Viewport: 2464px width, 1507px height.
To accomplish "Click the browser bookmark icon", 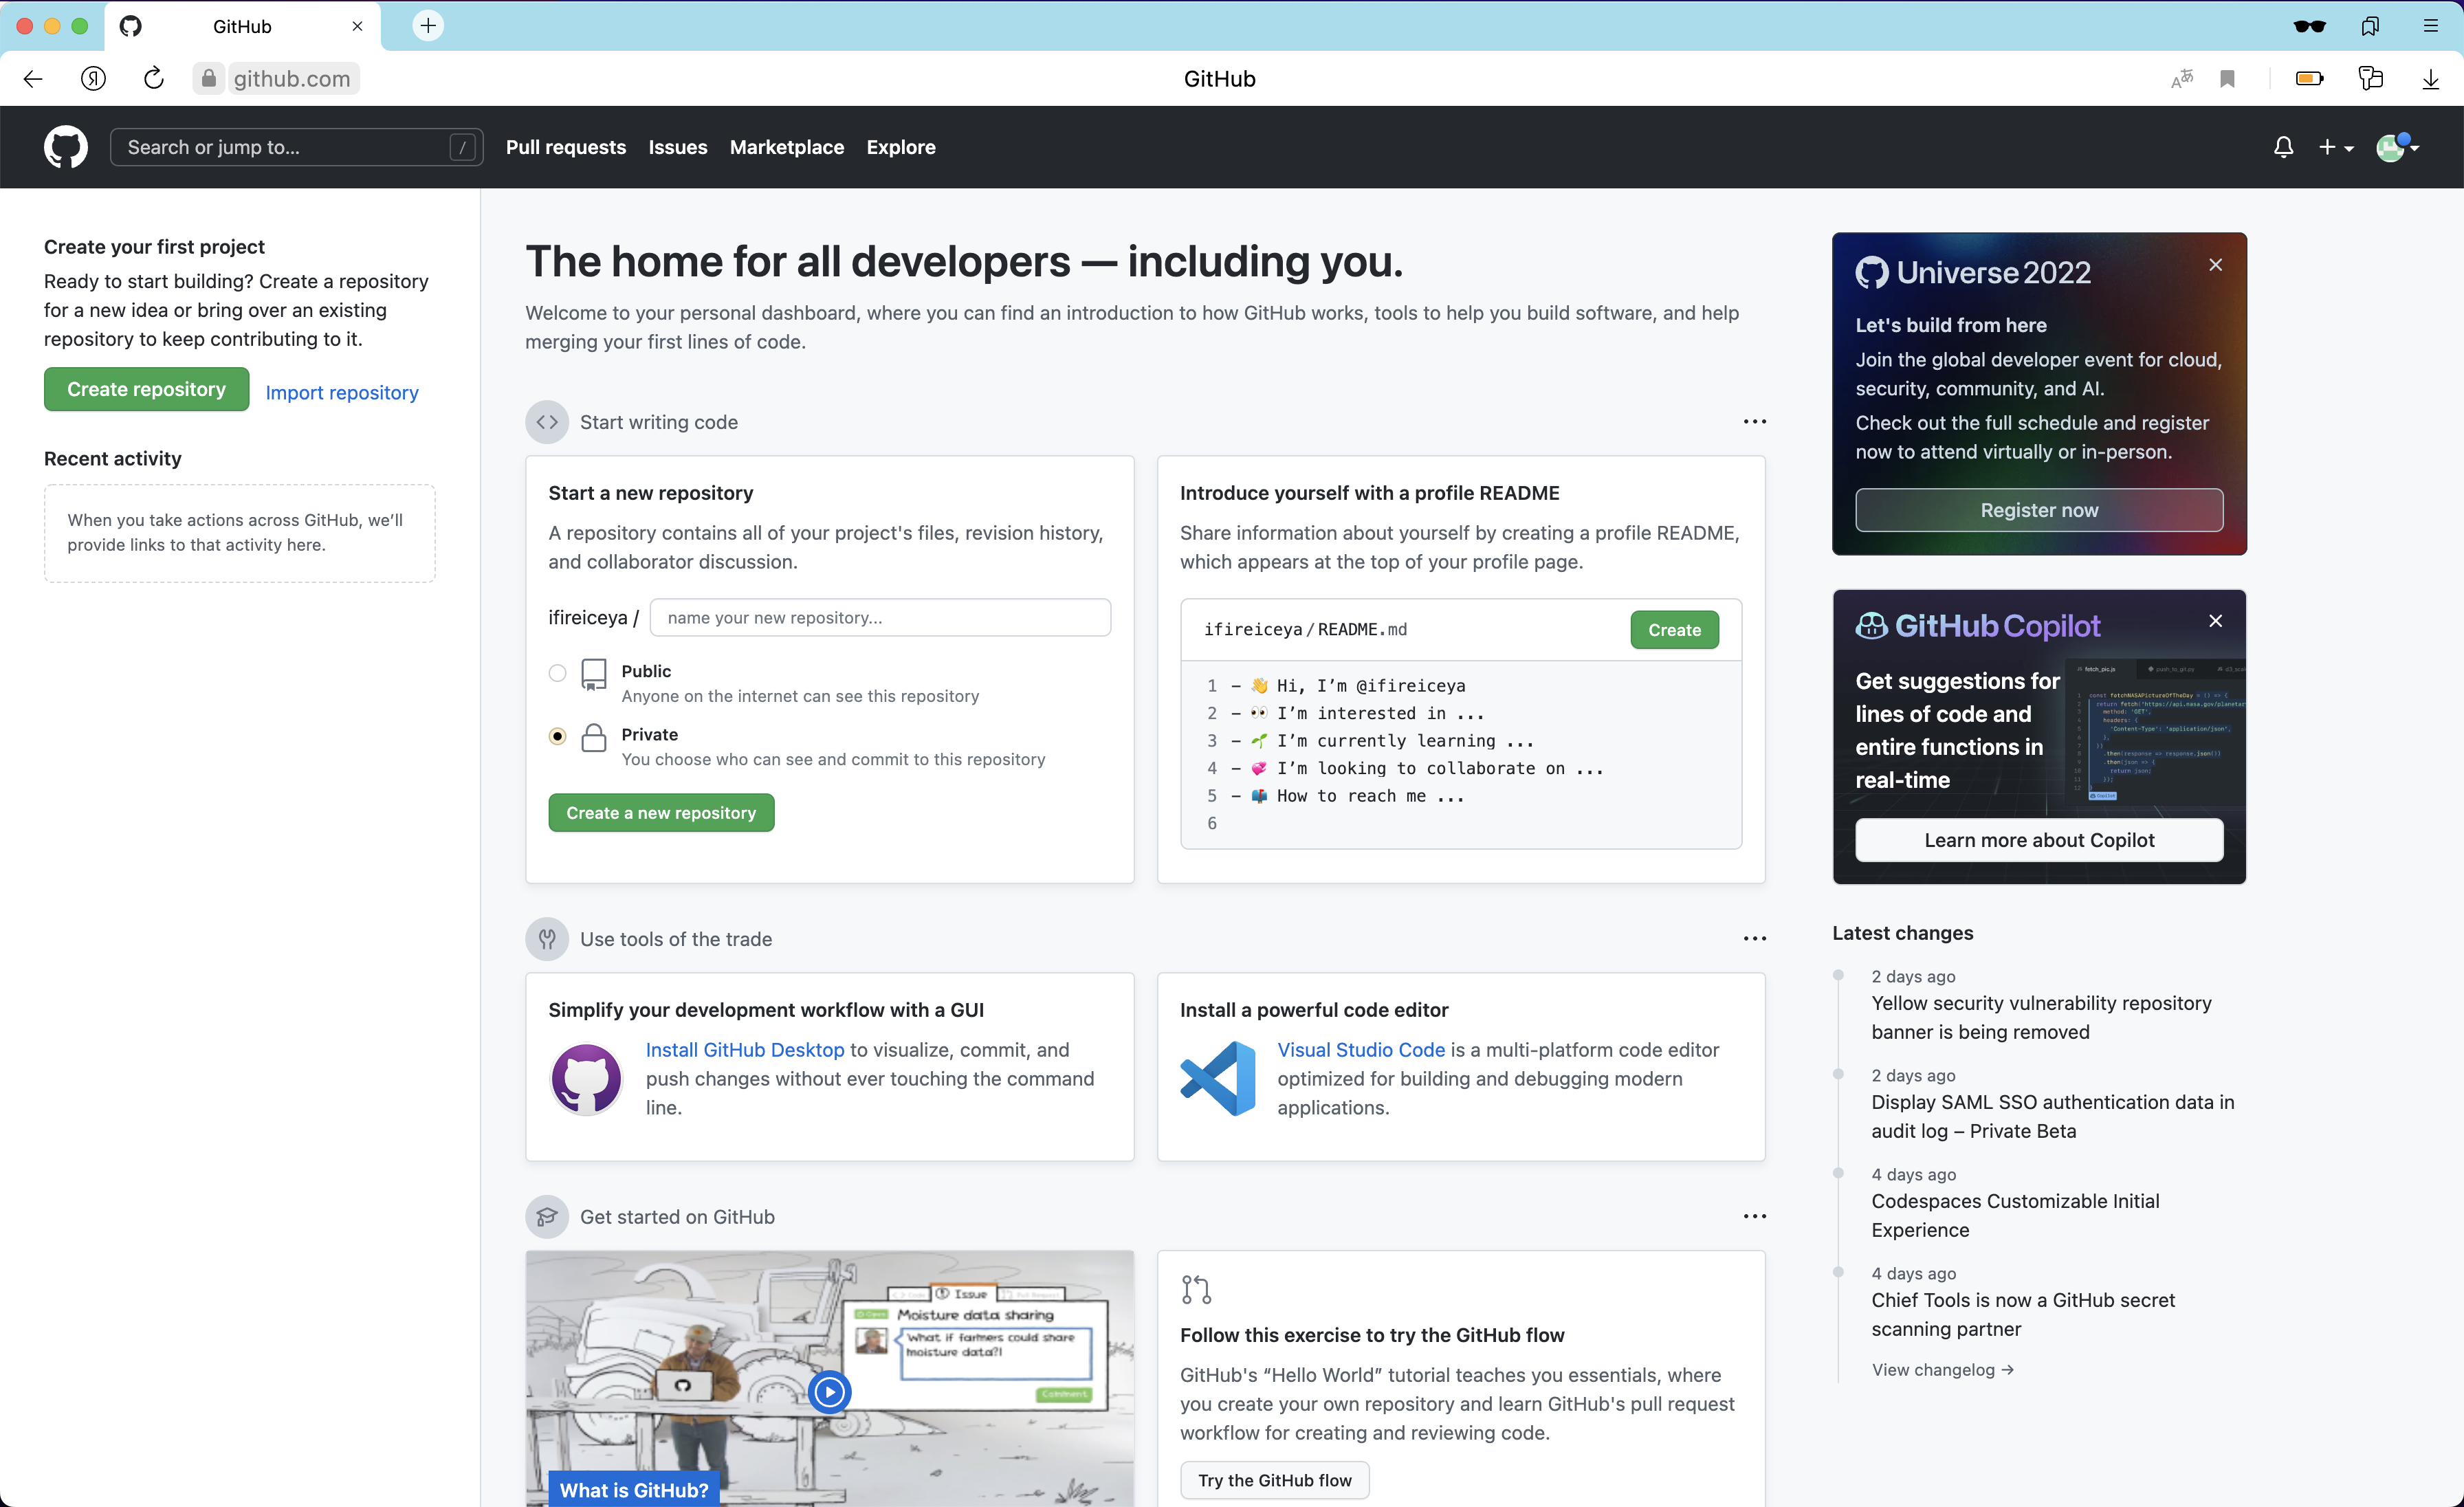I will [2227, 78].
